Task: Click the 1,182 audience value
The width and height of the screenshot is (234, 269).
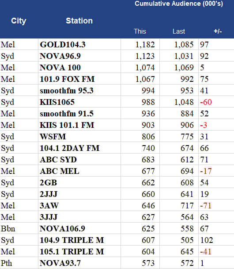Action: pos(145,45)
